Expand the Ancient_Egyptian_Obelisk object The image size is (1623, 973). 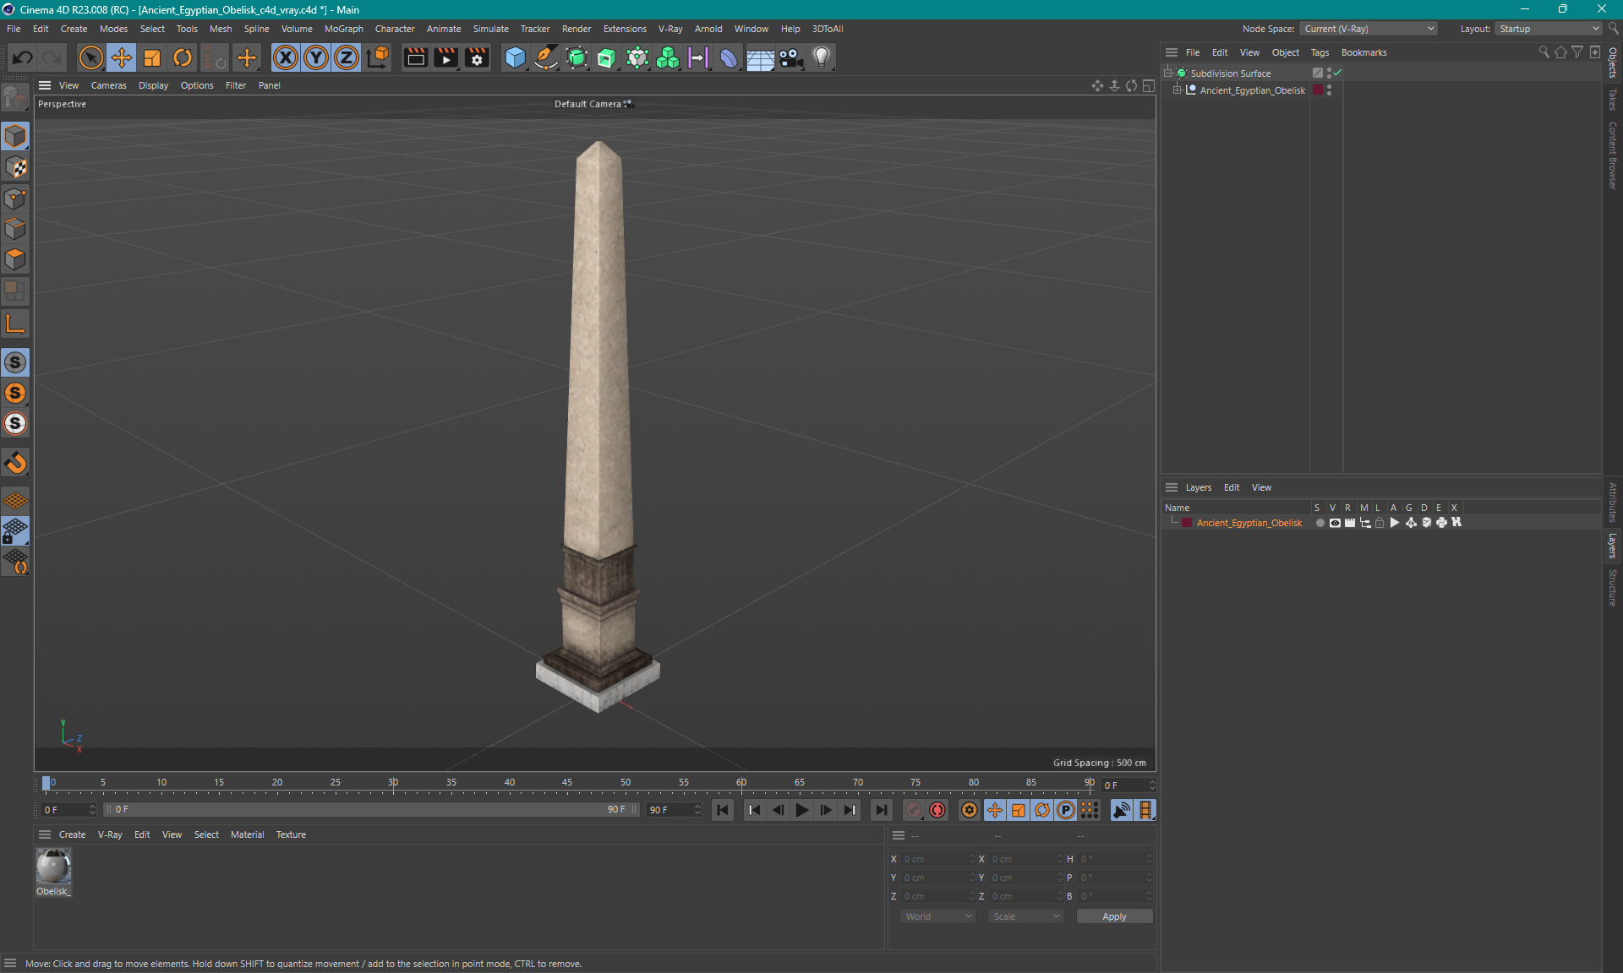tap(1177, 90)
